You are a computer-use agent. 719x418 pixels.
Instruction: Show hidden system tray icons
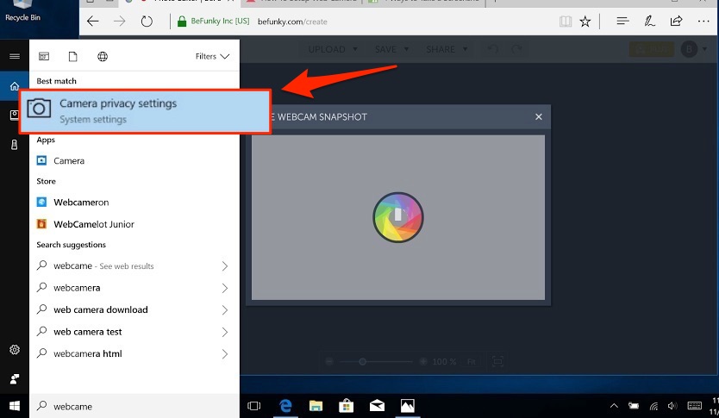(614, 406)
